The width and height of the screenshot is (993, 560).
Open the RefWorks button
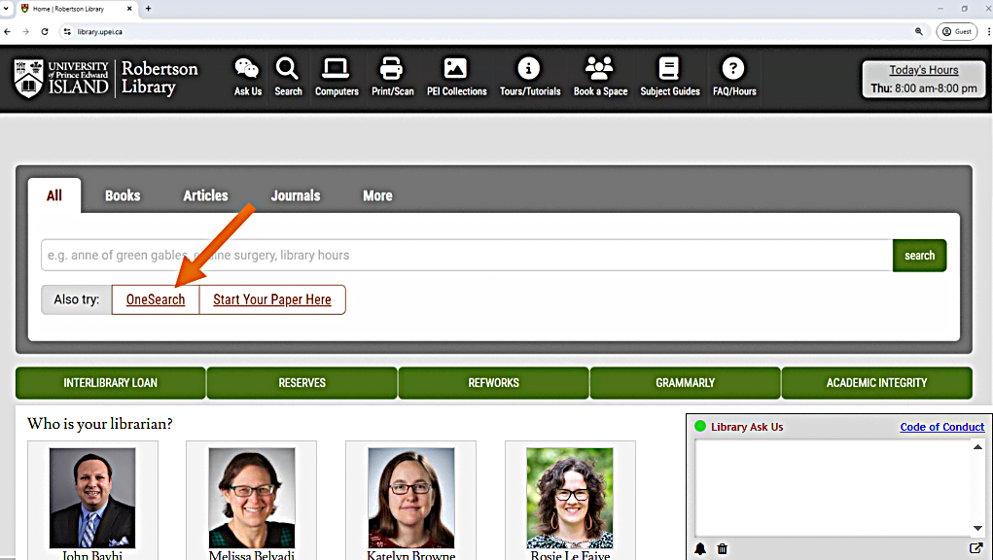[x=493, y=383]
